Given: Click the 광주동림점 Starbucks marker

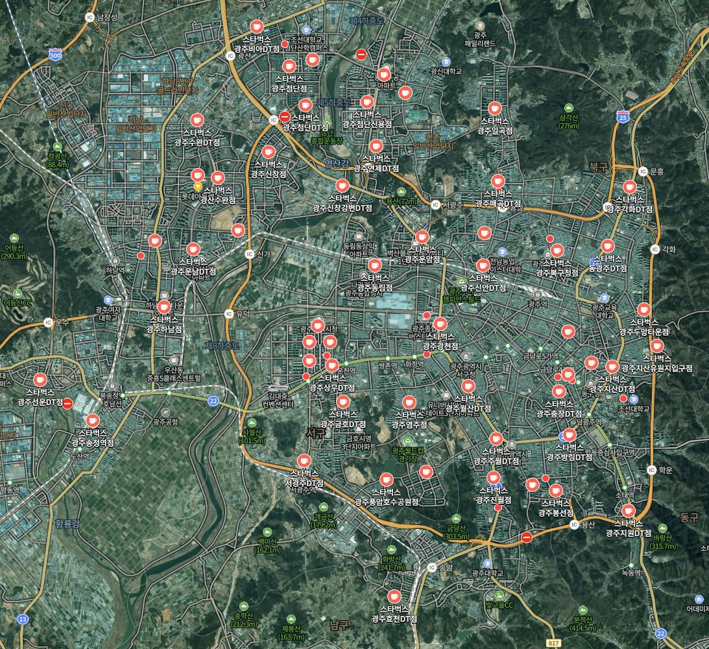Looking at the screenshot, I should pyautogui.click(x=374, y=265).
